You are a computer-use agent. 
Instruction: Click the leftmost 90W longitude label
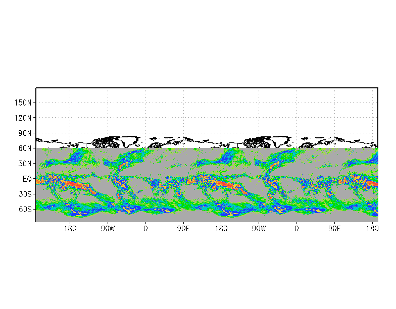point(108,229)
